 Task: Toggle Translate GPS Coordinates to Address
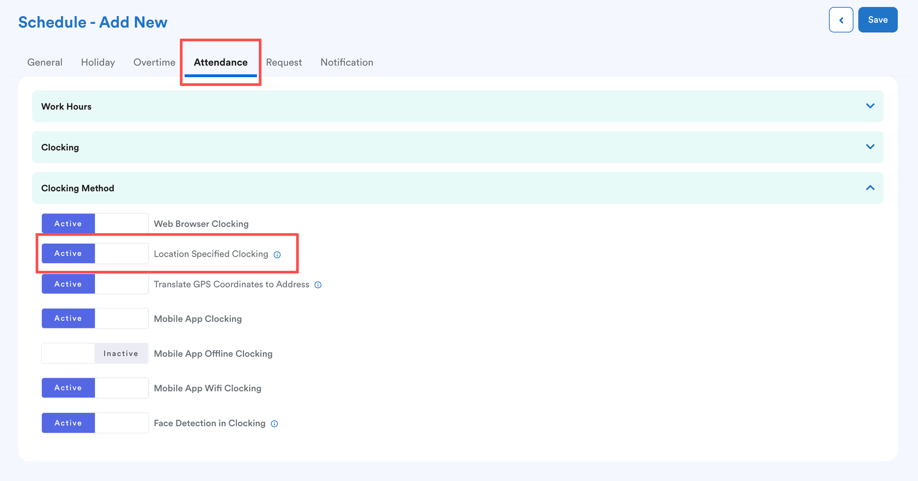95,284
